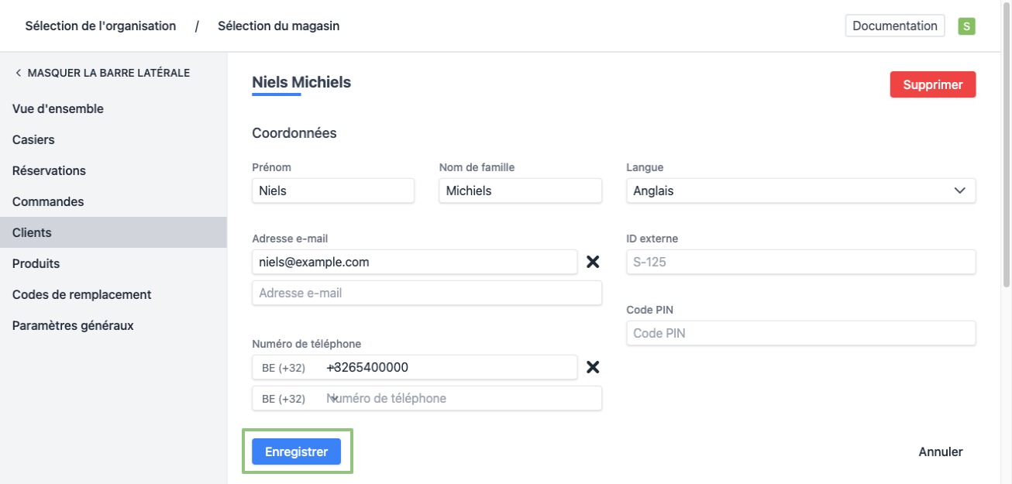Open the Documentation link

894,26
